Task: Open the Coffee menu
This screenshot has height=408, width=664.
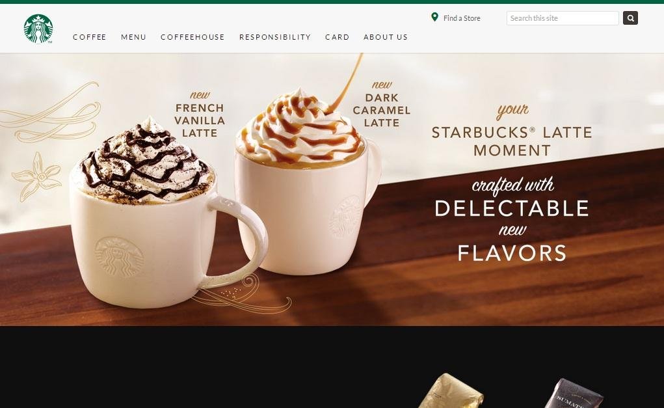Action: point(89,37)
